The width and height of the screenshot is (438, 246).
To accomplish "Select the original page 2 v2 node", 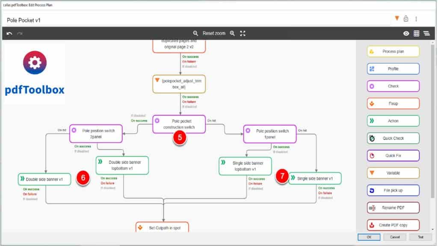I will pyautogui.click(x=179, y=46).
